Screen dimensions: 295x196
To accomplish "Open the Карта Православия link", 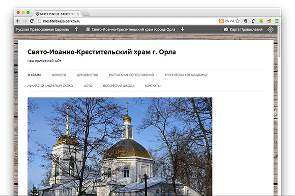I will [246, 29].
